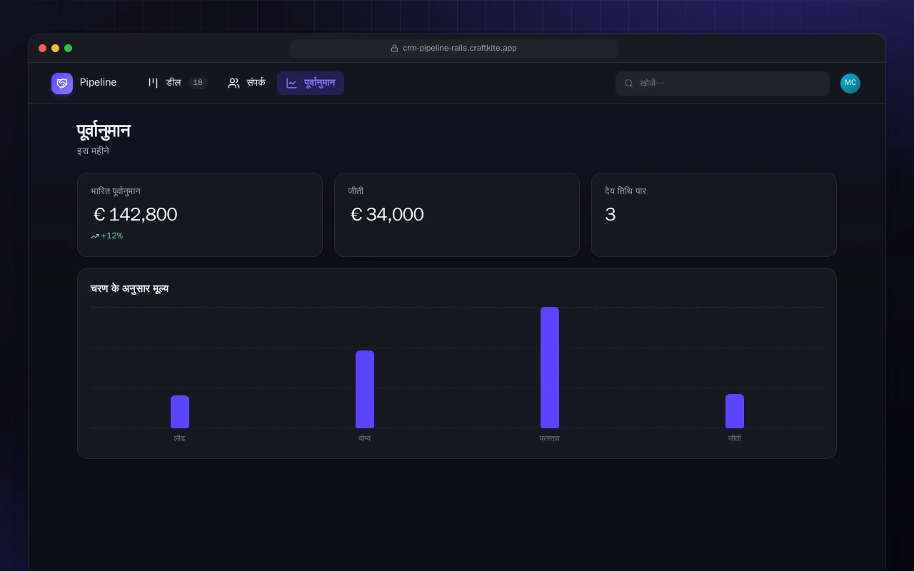The height and width of the screenshot is (571, 914).
Task: Click the प्रस्ताव stage bar
Action: coord(550,368)
